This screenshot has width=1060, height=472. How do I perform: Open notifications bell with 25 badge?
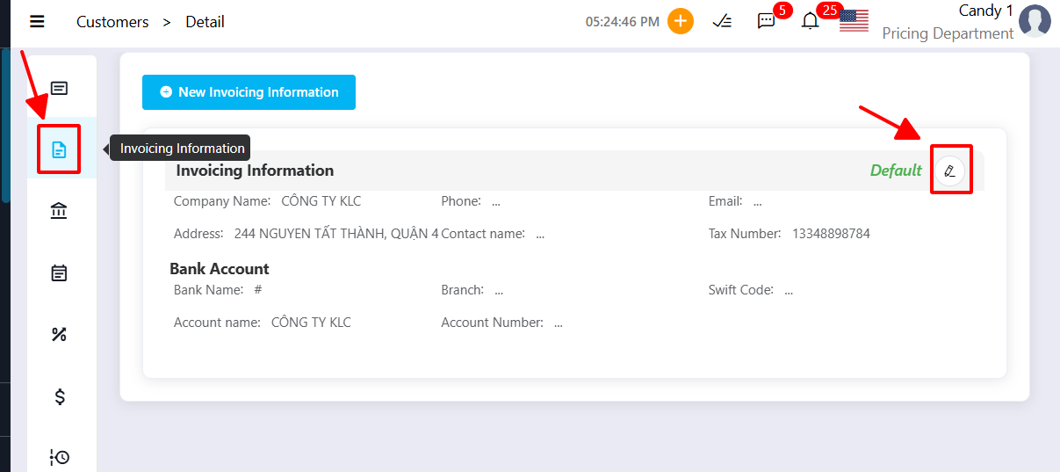click(810, 21)
